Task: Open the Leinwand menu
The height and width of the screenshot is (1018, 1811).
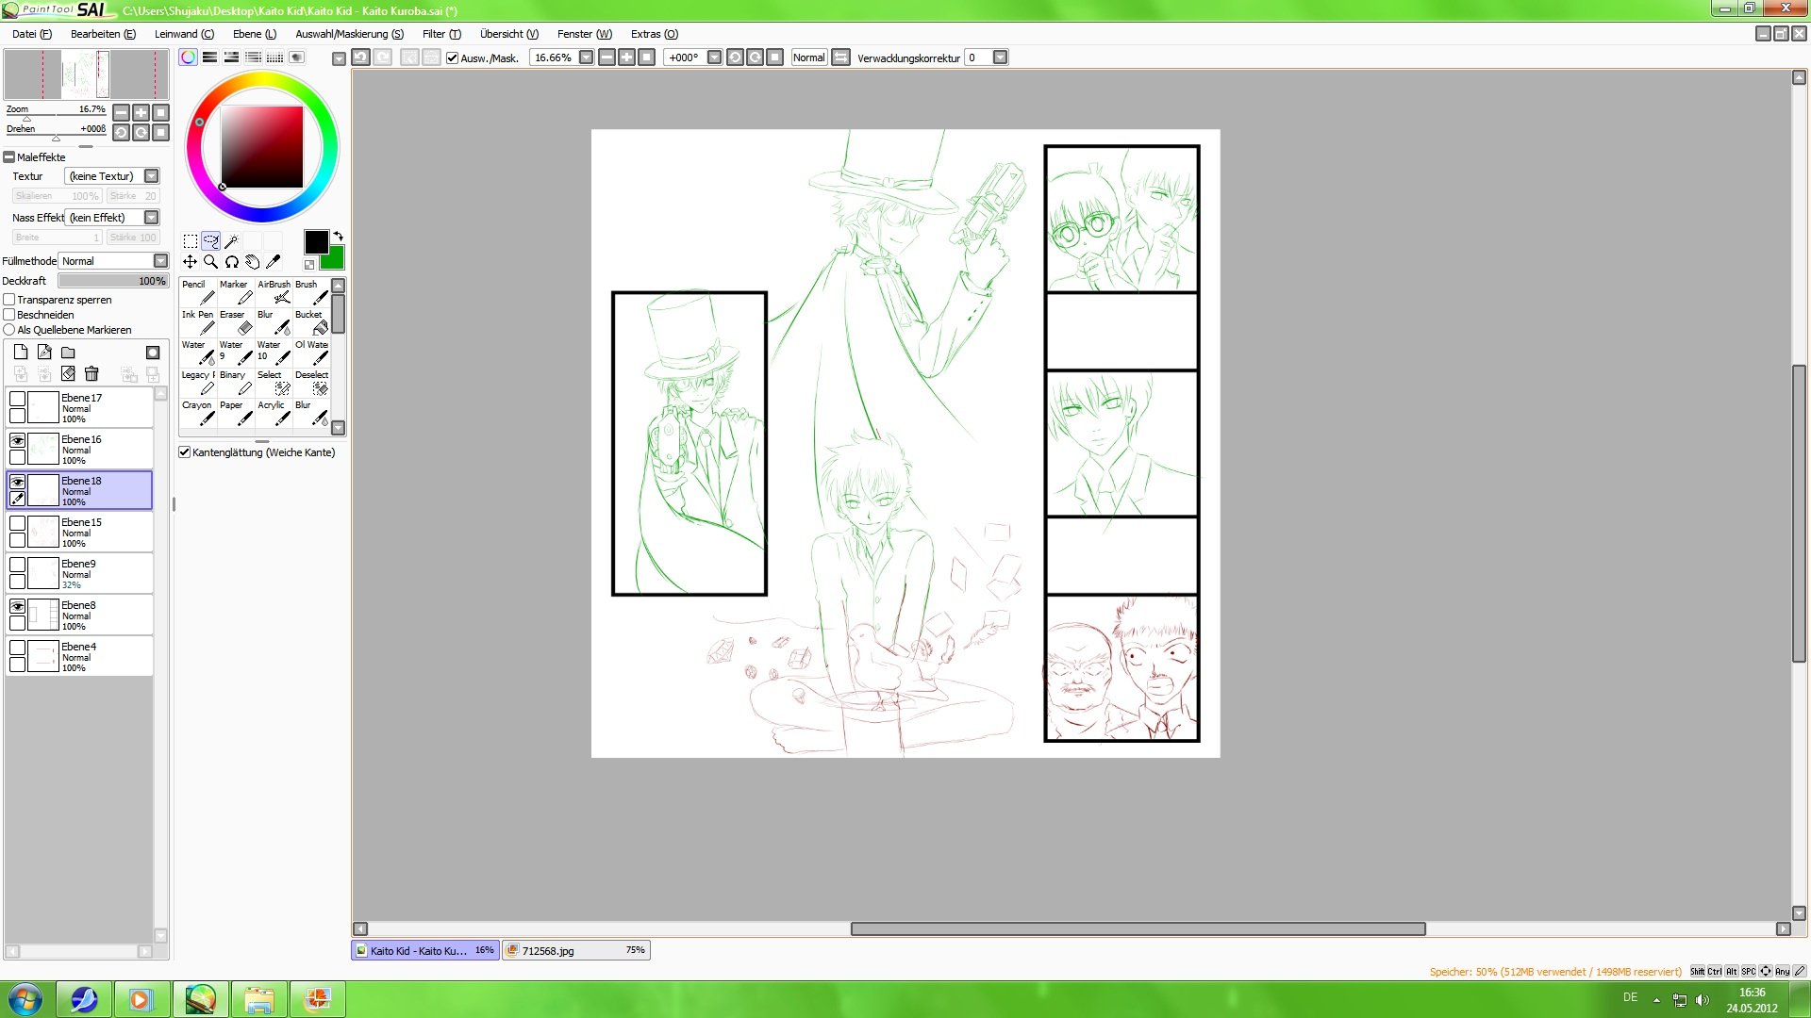Action: [184, 34]
